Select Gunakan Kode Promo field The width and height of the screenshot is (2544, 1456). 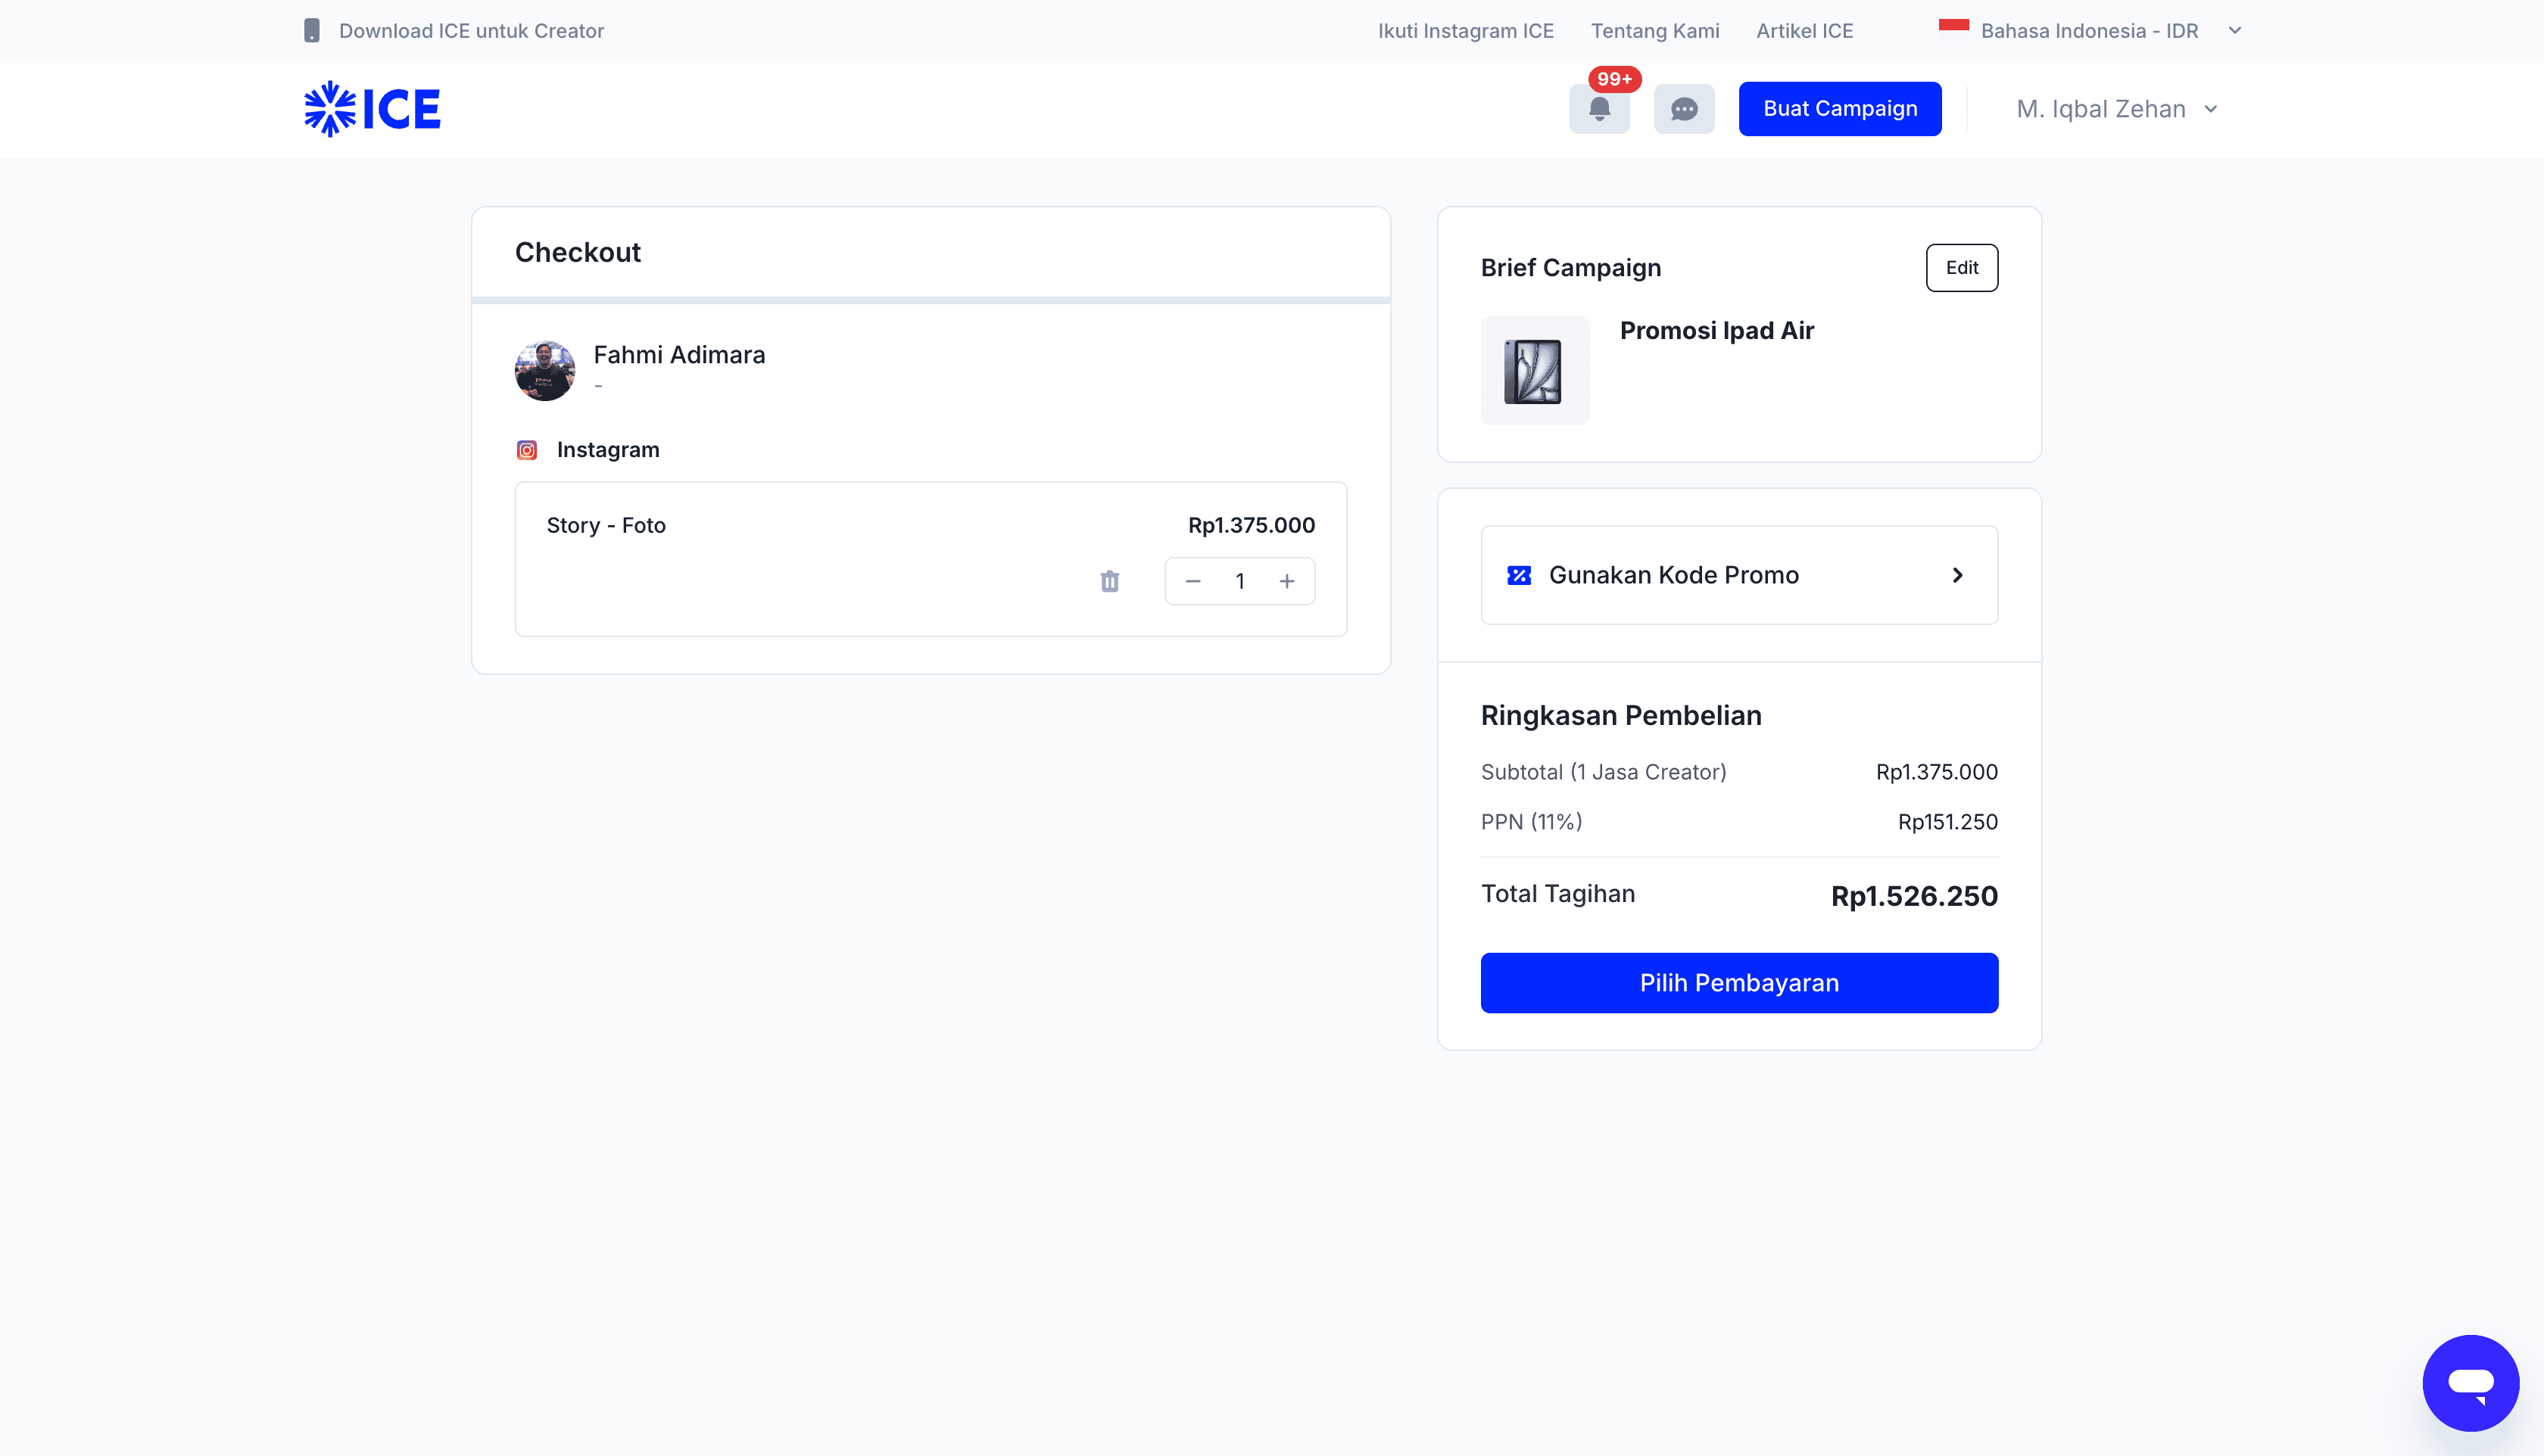pos(1738,575)
